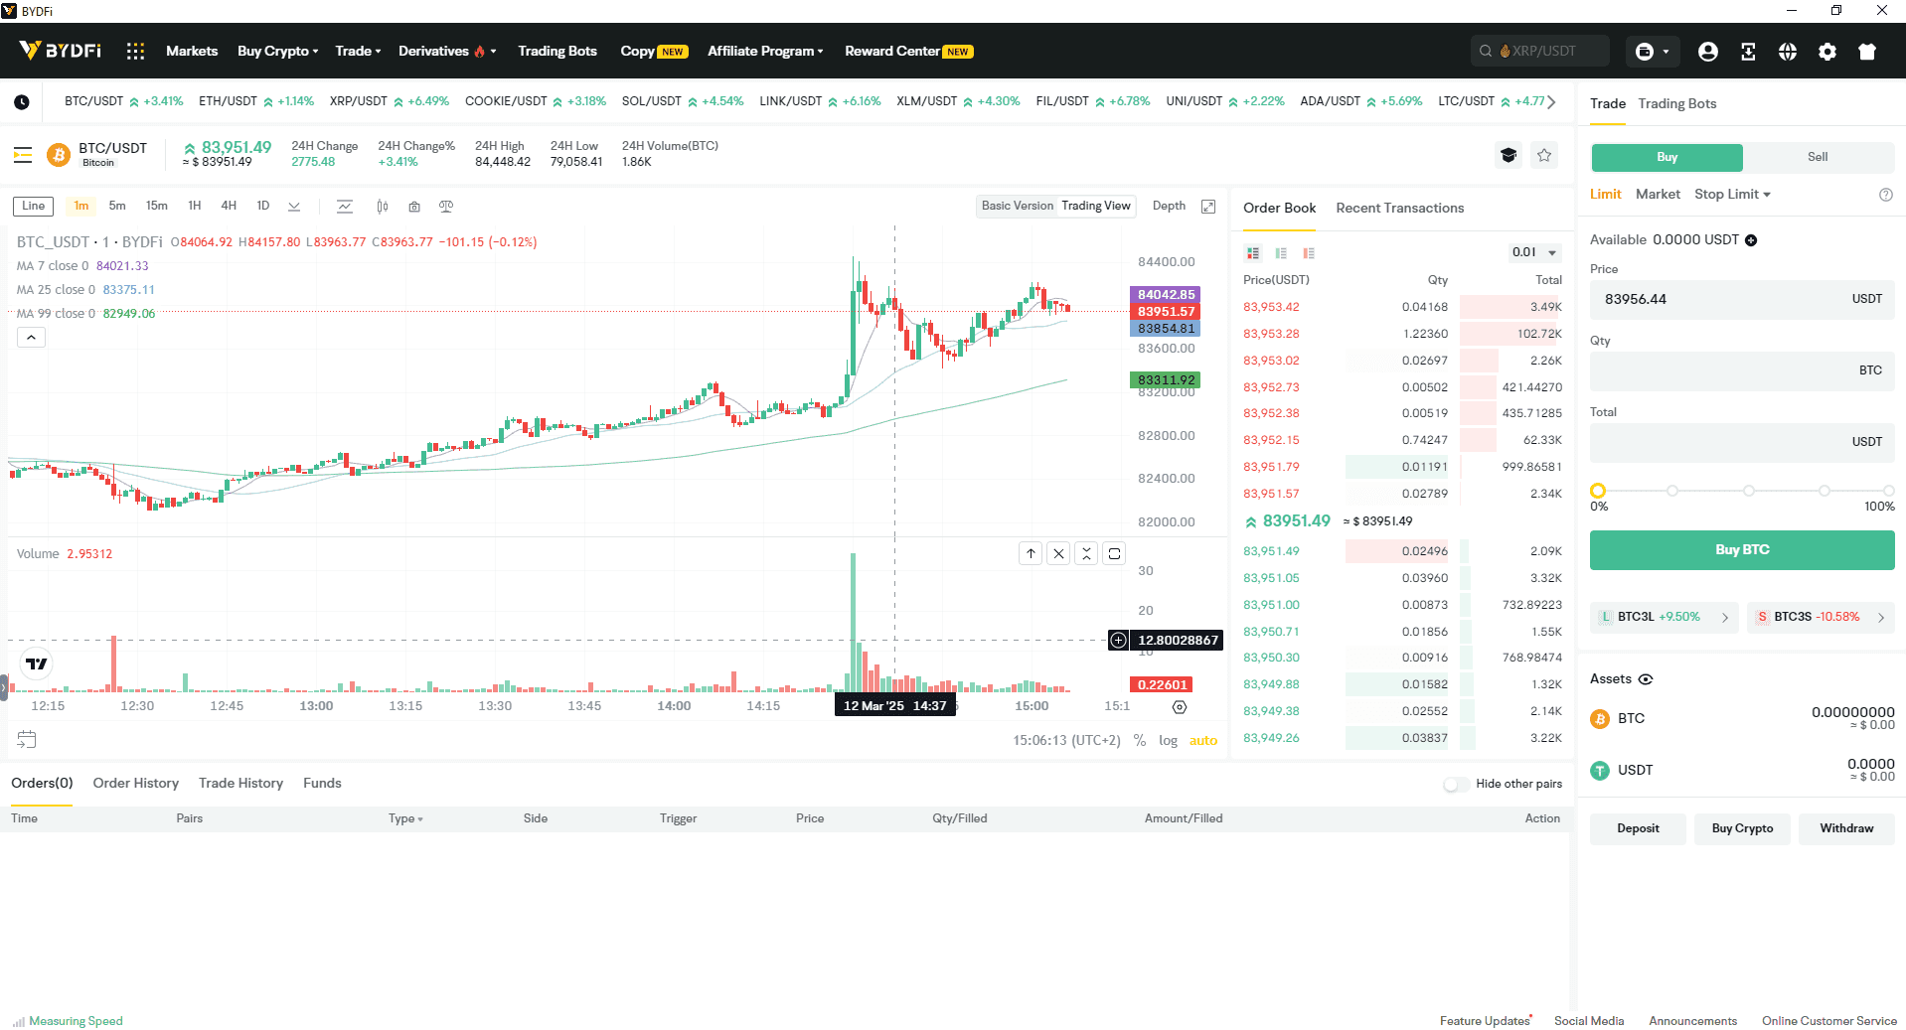Open the go-to-date calendar icon
The image size is (1906, 1030).
27,739
